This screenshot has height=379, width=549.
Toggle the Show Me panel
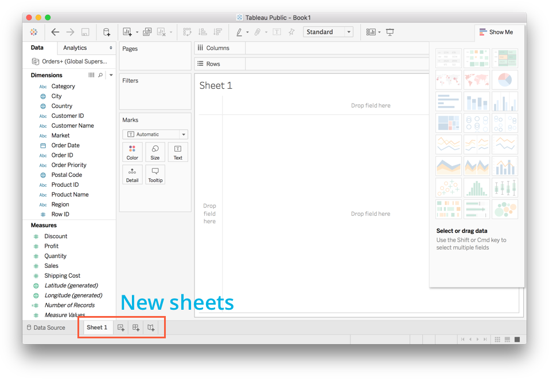pos(496,32)
